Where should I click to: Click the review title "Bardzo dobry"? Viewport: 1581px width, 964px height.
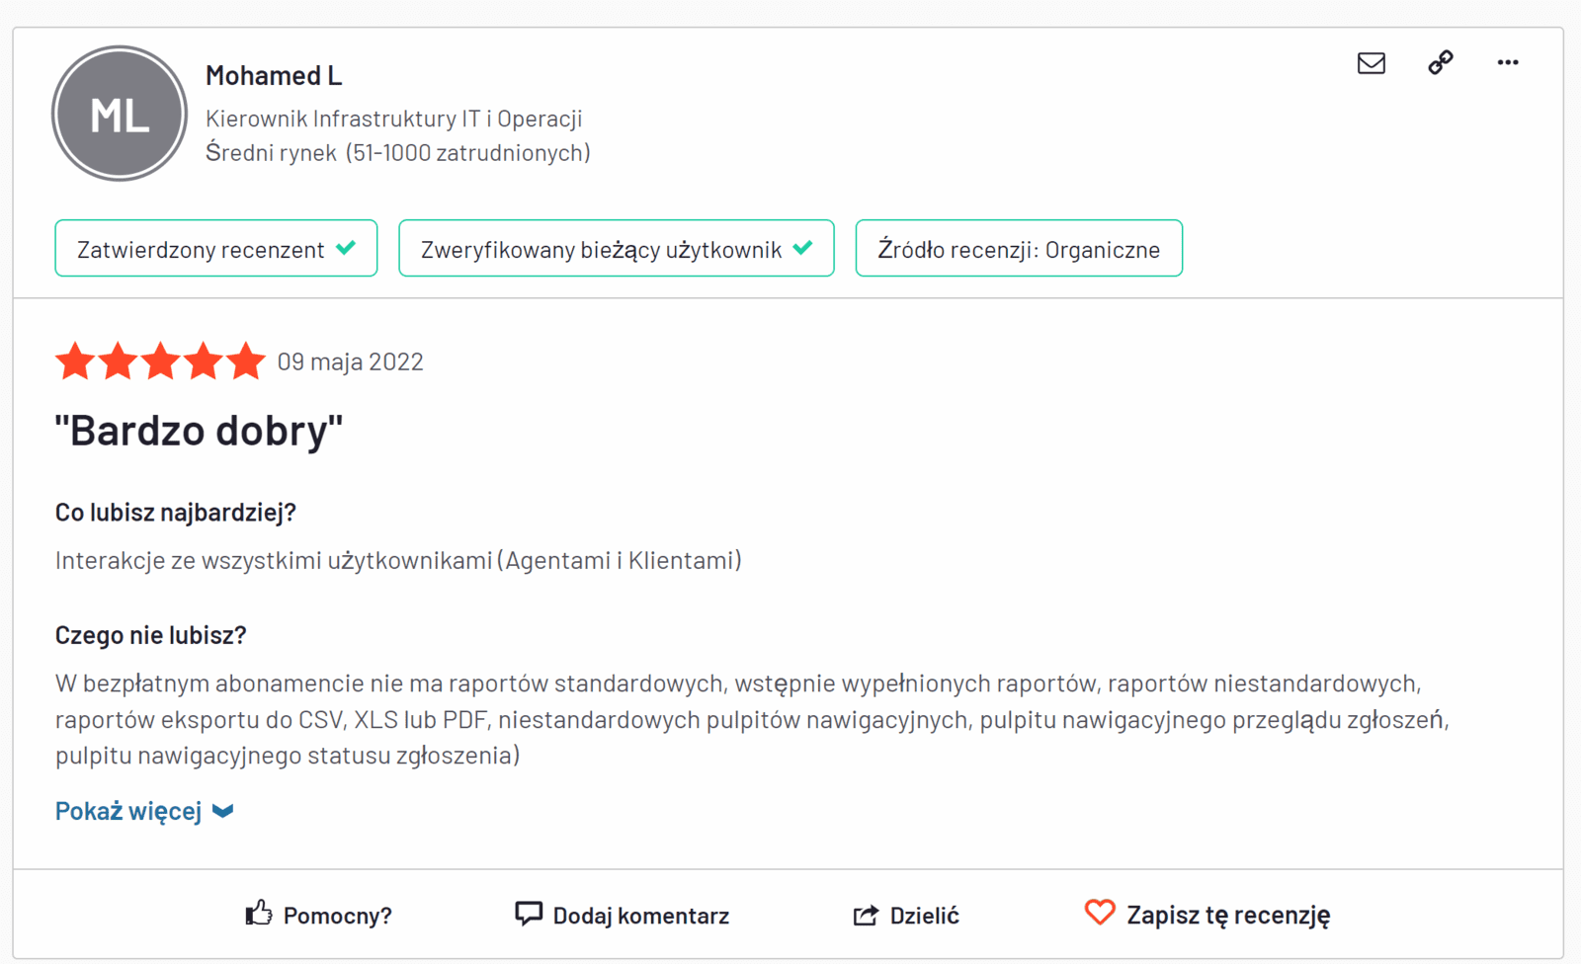pos(199,431)
